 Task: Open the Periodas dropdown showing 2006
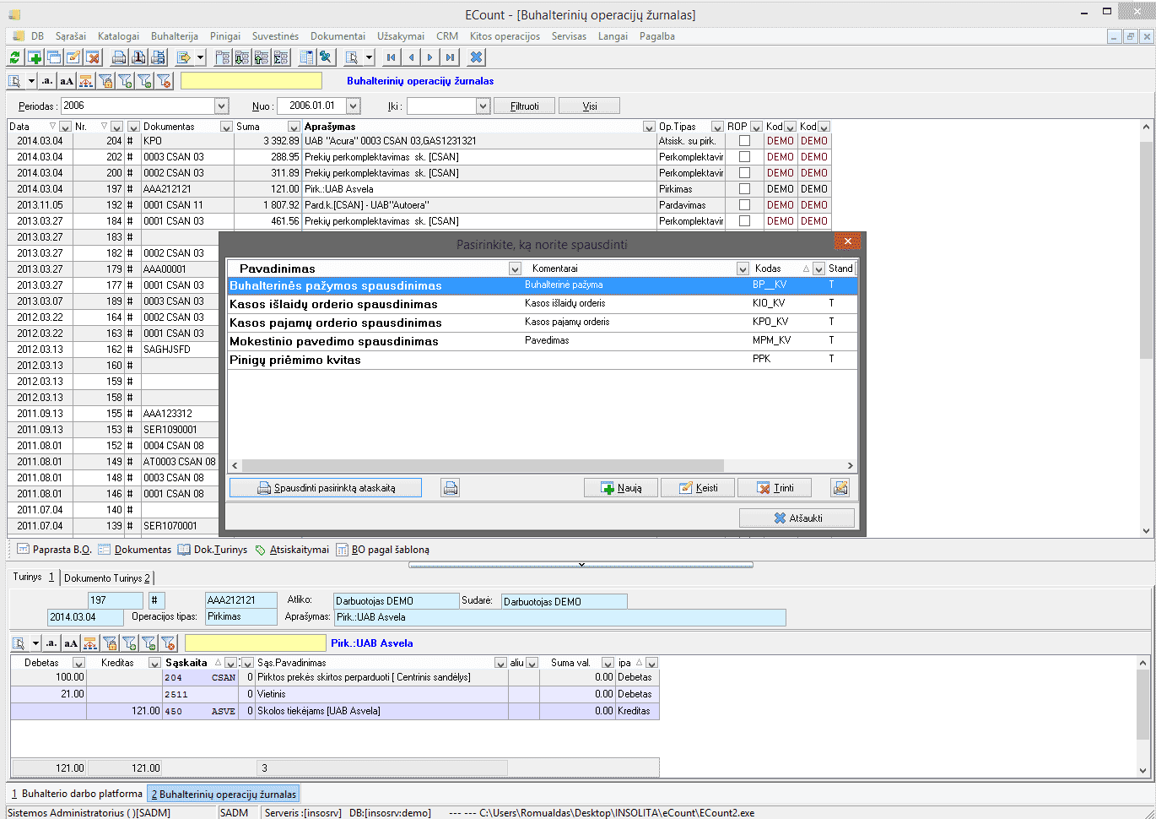pos(221,106)
